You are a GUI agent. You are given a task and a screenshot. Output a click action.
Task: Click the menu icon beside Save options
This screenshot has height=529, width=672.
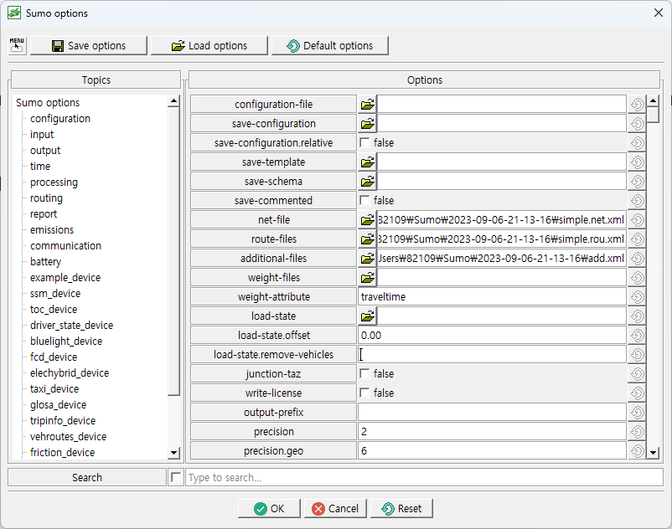(17, 45)
